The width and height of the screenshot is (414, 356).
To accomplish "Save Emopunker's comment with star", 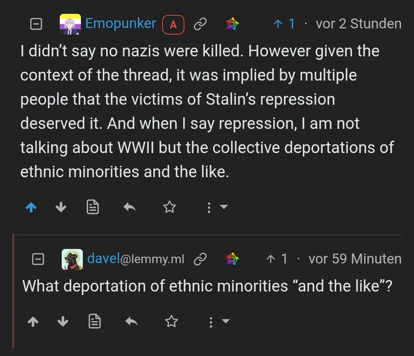I will click(x=169, y=208).
